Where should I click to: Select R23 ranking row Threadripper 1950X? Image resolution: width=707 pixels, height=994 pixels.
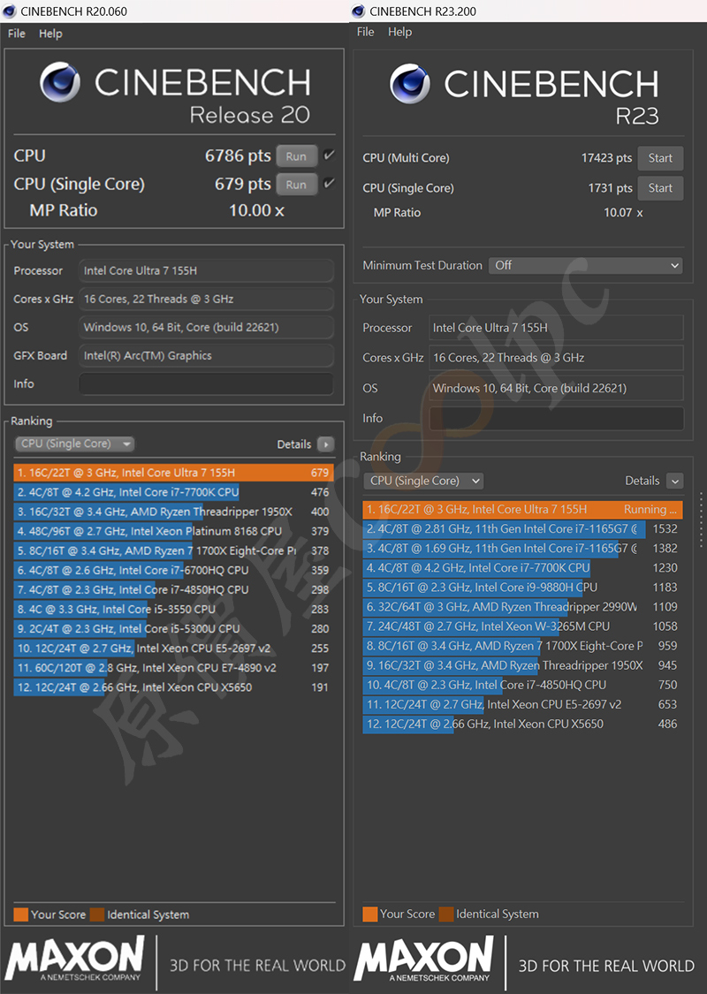(522, 665)
